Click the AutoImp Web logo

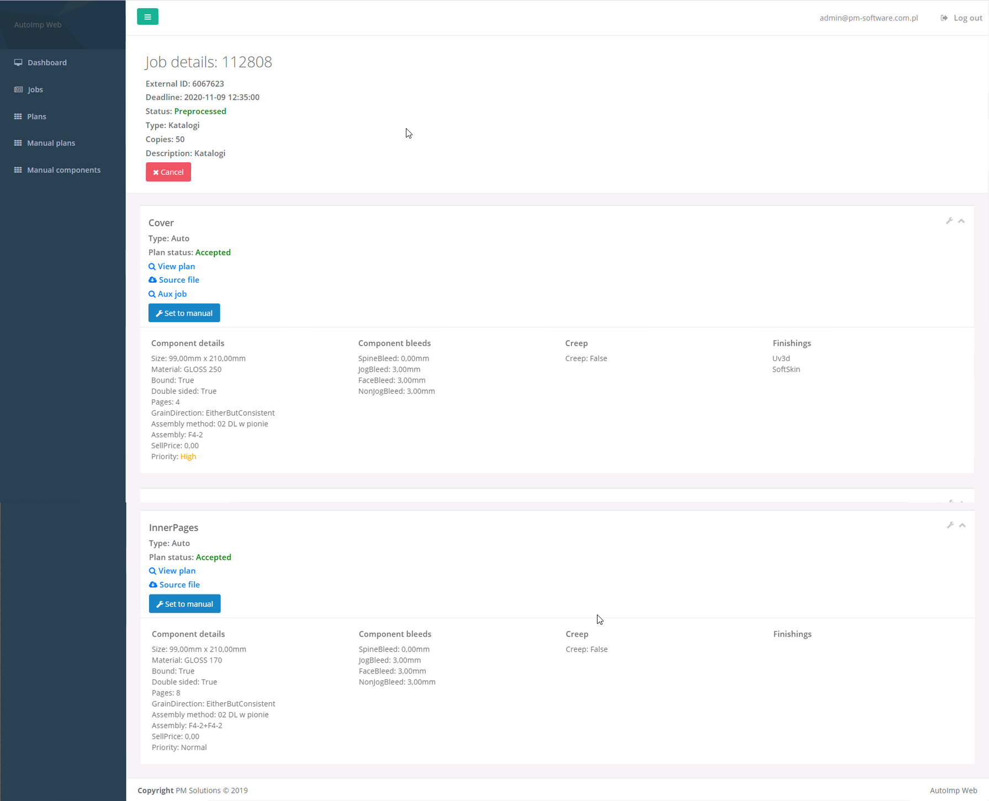pos(38,25)
